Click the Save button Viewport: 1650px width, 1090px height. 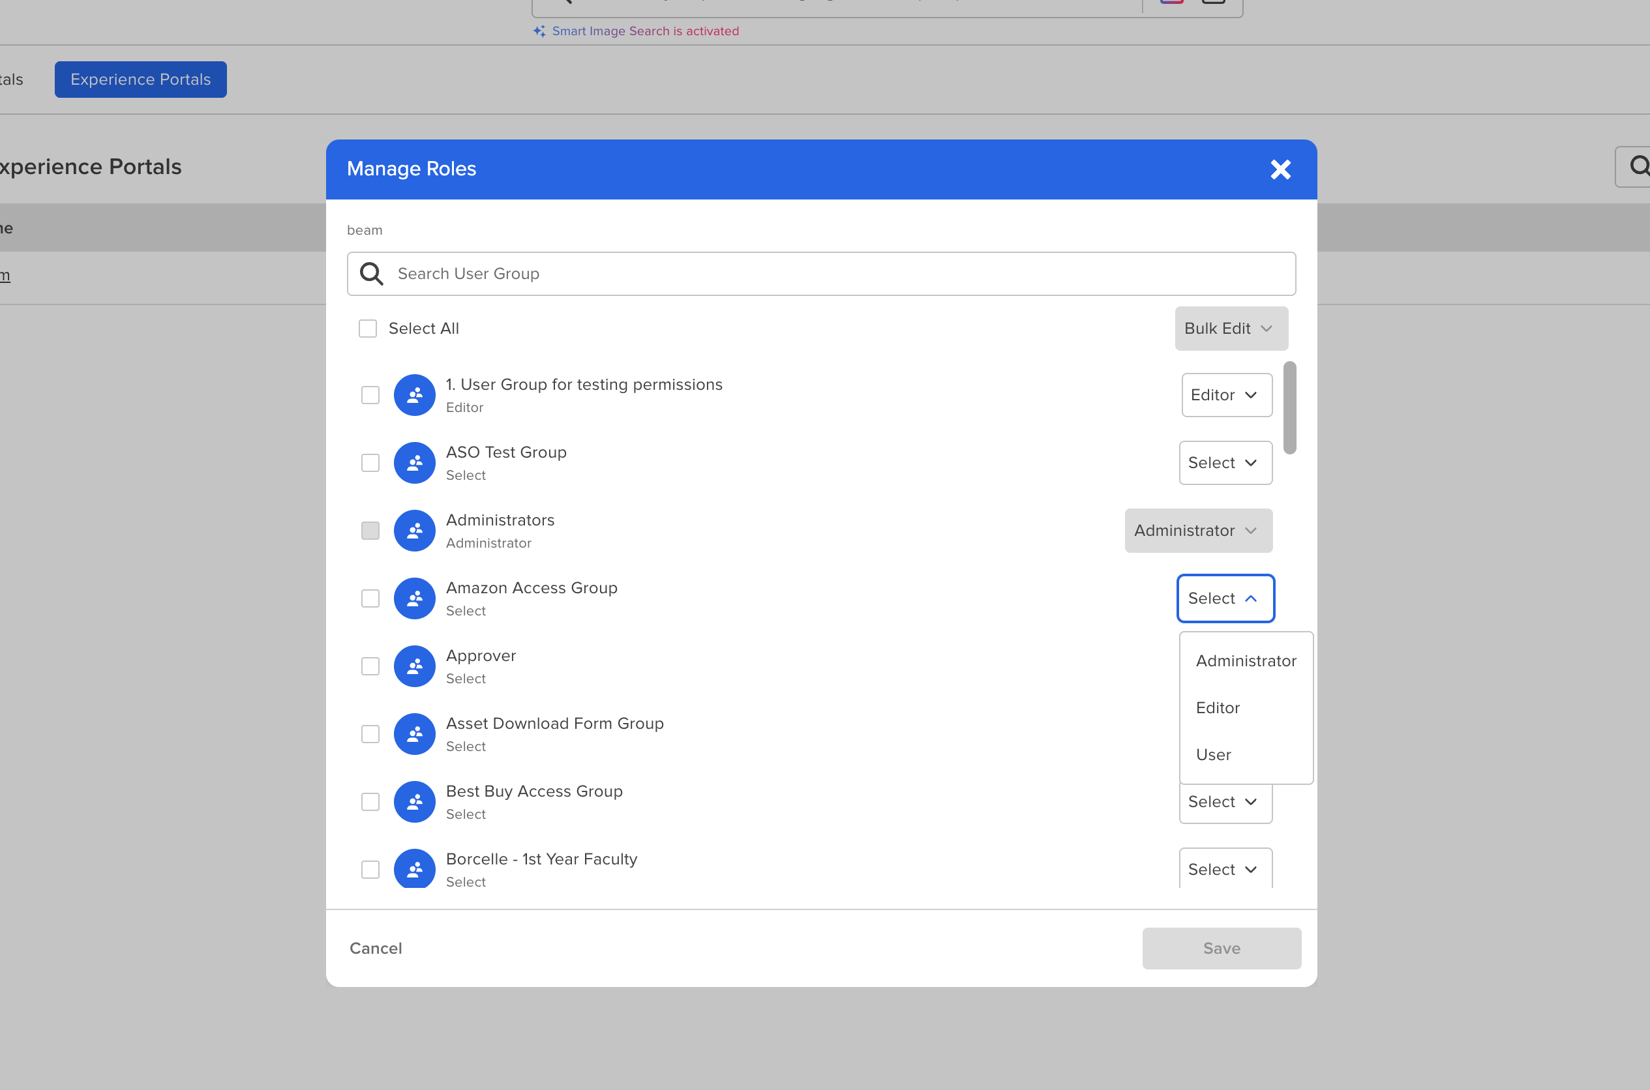pyautogui.click(x=1221, y=949)
